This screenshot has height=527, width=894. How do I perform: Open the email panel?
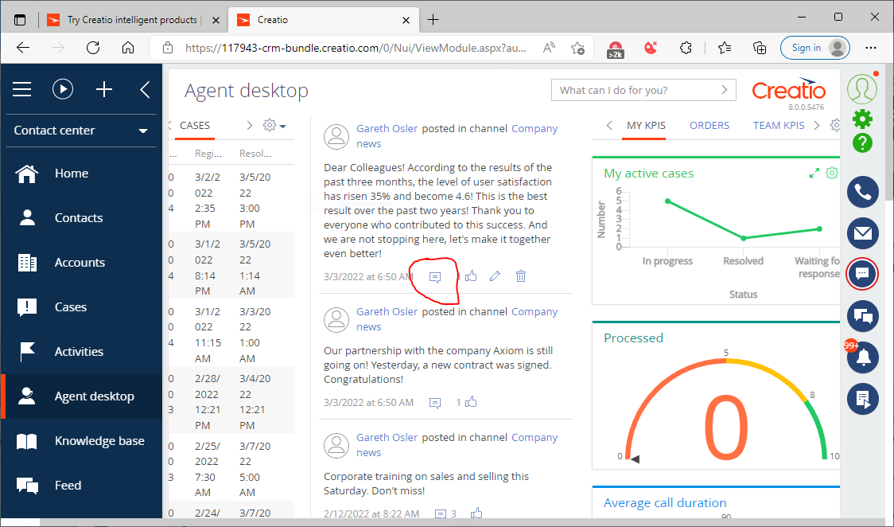863,233
